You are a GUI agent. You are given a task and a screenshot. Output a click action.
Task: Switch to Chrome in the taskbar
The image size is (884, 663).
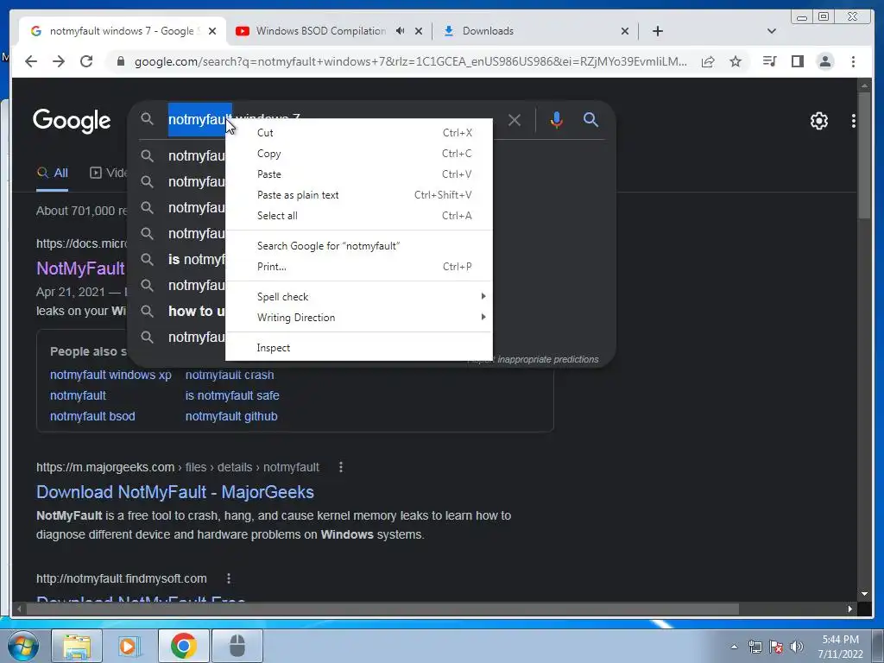pos(184,646)
